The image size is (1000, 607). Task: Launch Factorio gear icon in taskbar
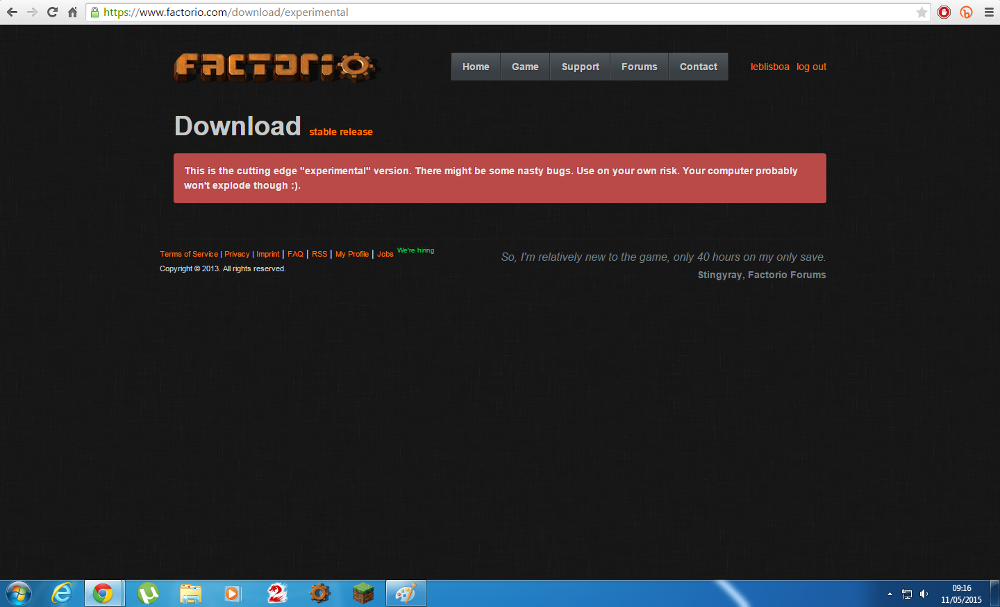pos(319,594)
